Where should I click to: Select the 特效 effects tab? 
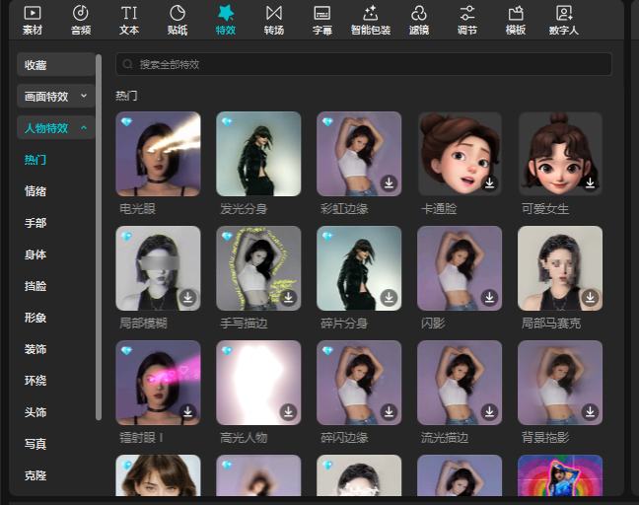(x=226, y=21)
